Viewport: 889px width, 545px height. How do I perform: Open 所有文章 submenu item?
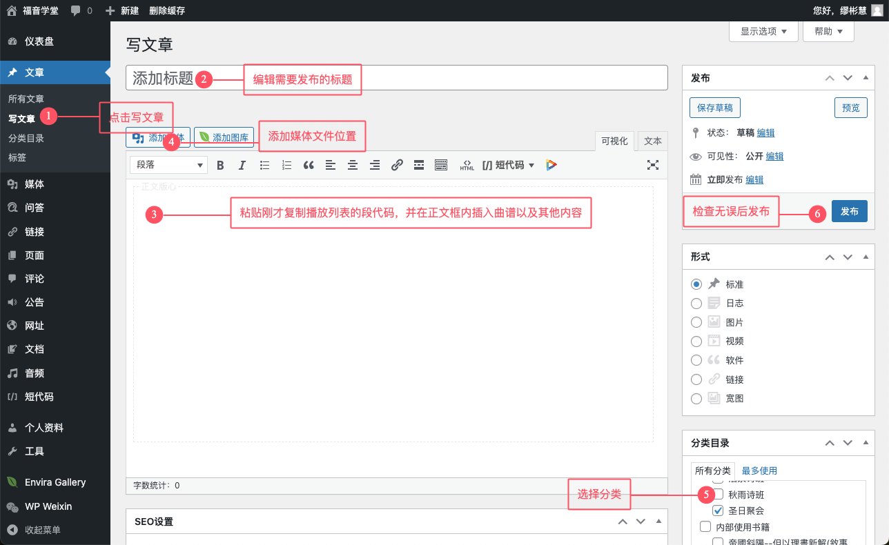[x=26, y=99]
